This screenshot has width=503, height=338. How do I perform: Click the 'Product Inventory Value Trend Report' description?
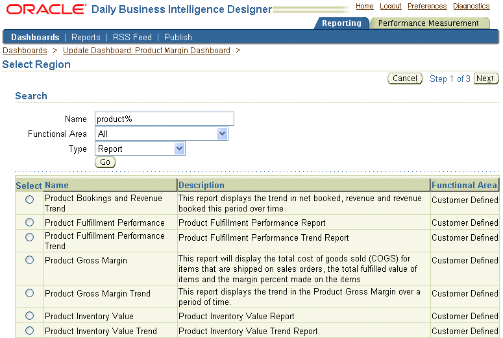(x=248, y=331)
